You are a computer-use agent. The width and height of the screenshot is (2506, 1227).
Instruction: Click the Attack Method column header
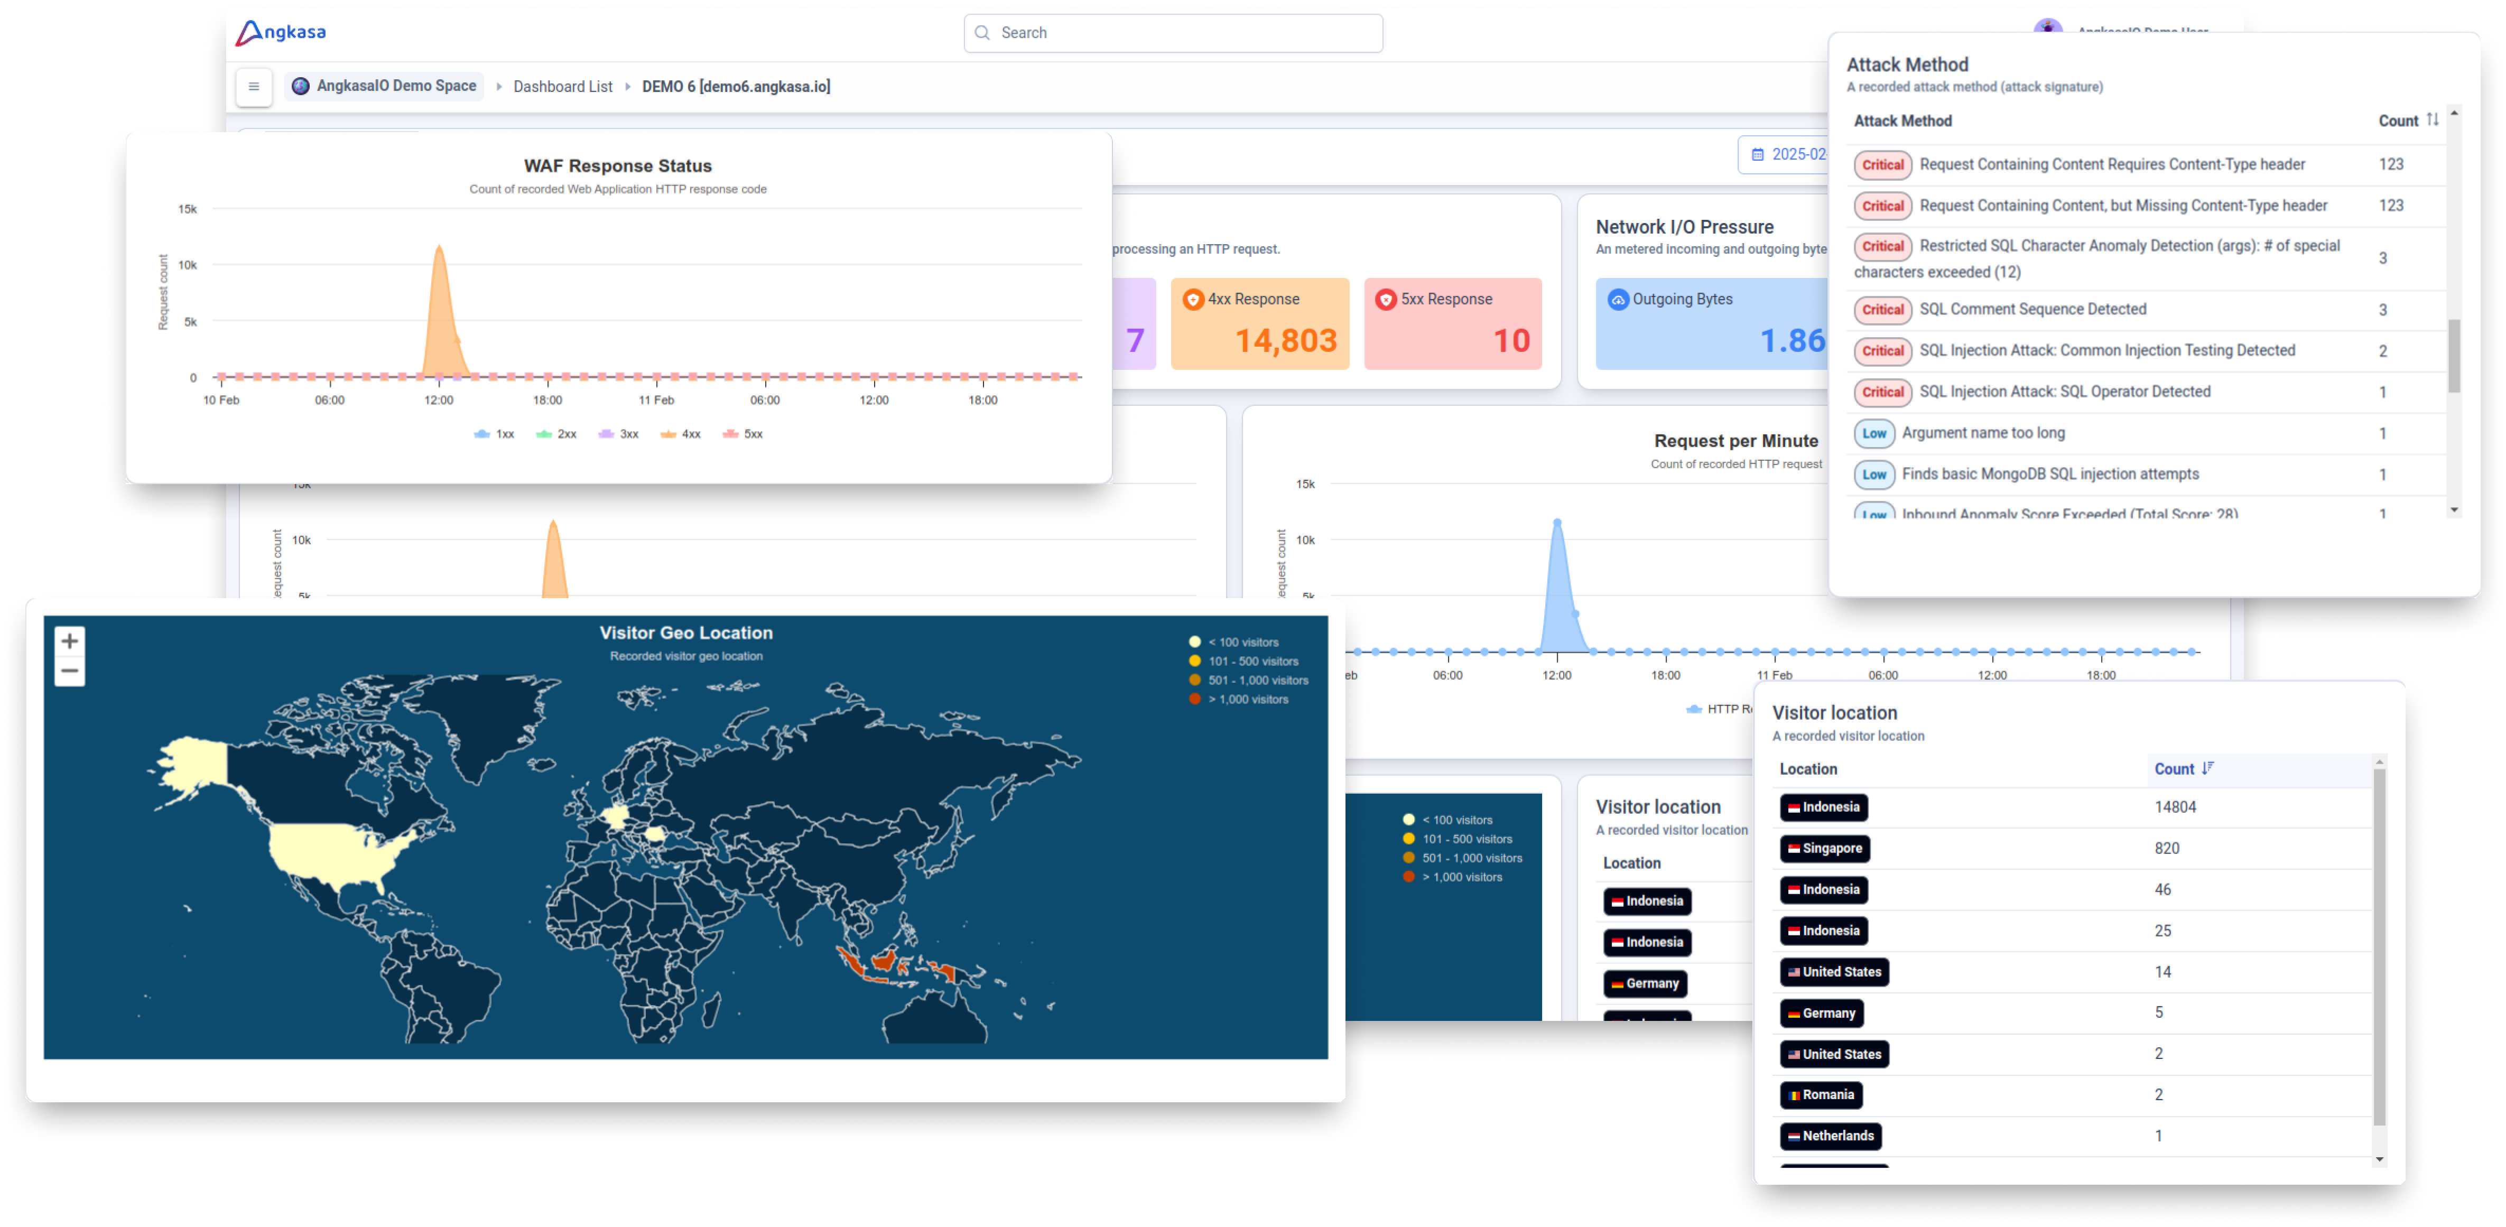pos(1902,122)
